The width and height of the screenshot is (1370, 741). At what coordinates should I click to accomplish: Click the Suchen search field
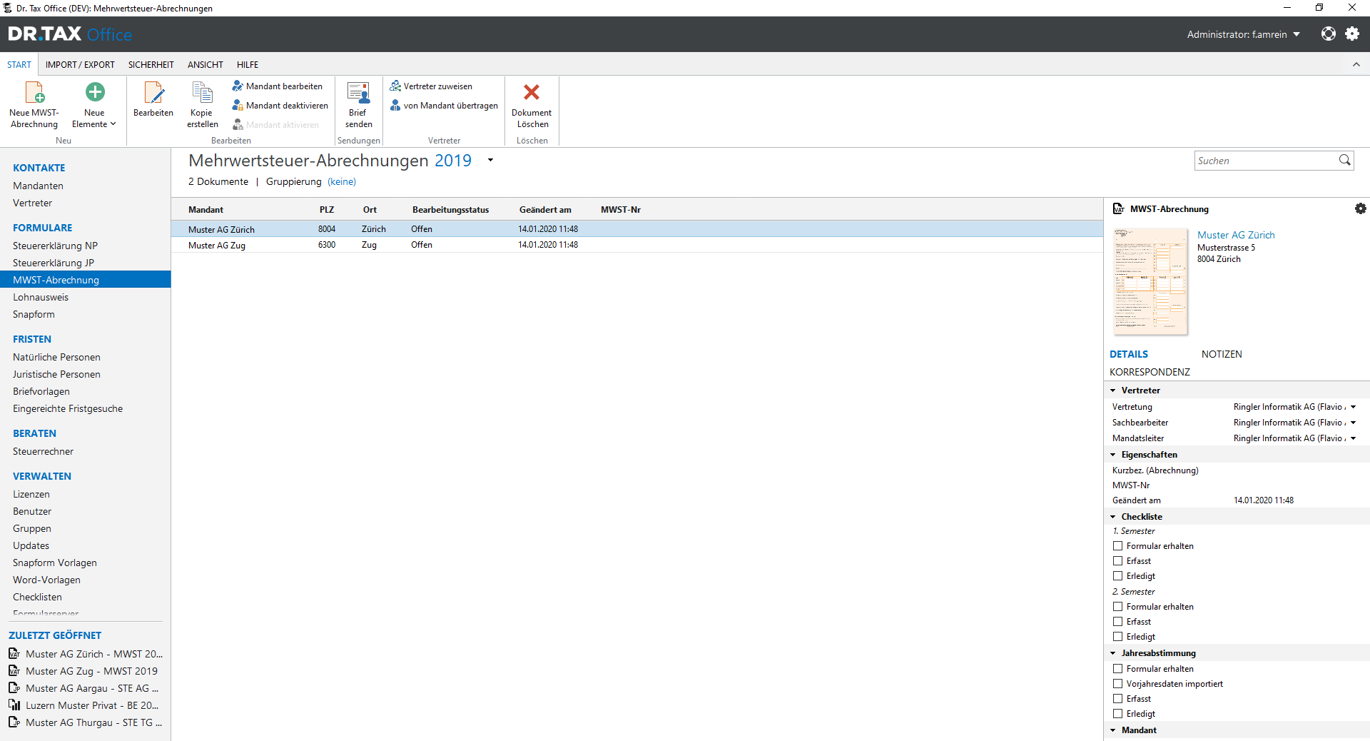[1266, 161]
